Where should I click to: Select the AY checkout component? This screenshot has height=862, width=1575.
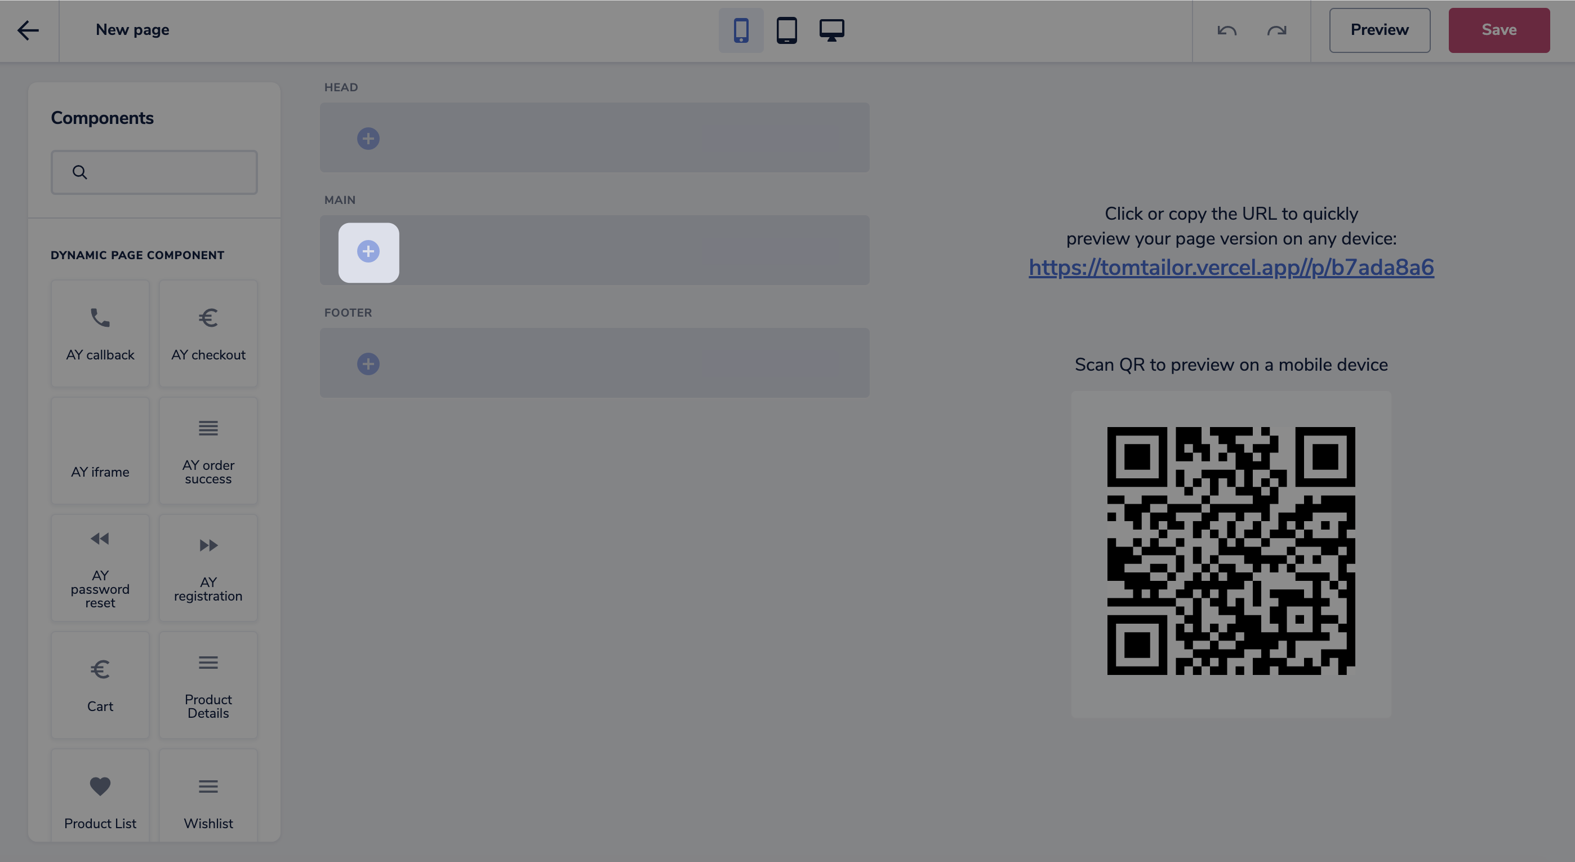[208, 333]
